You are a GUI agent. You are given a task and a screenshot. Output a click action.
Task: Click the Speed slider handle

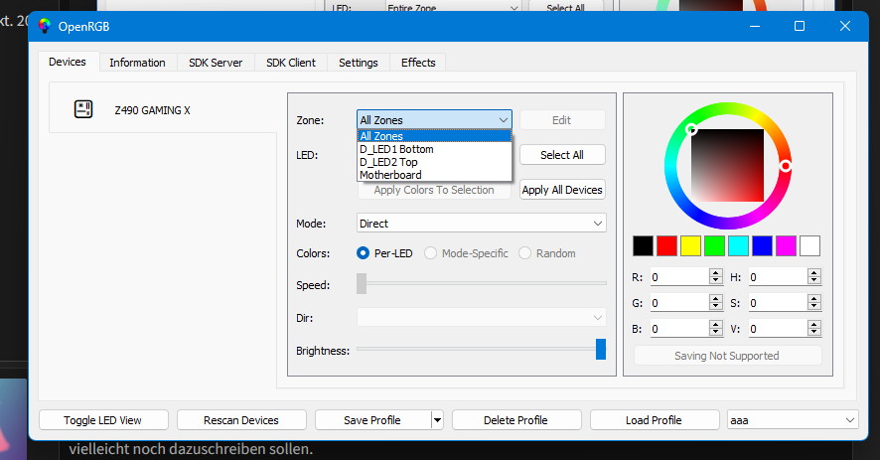(x=362, y=283)
